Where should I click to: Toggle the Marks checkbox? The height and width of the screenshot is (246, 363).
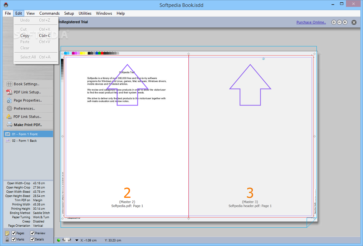point(14,239)
